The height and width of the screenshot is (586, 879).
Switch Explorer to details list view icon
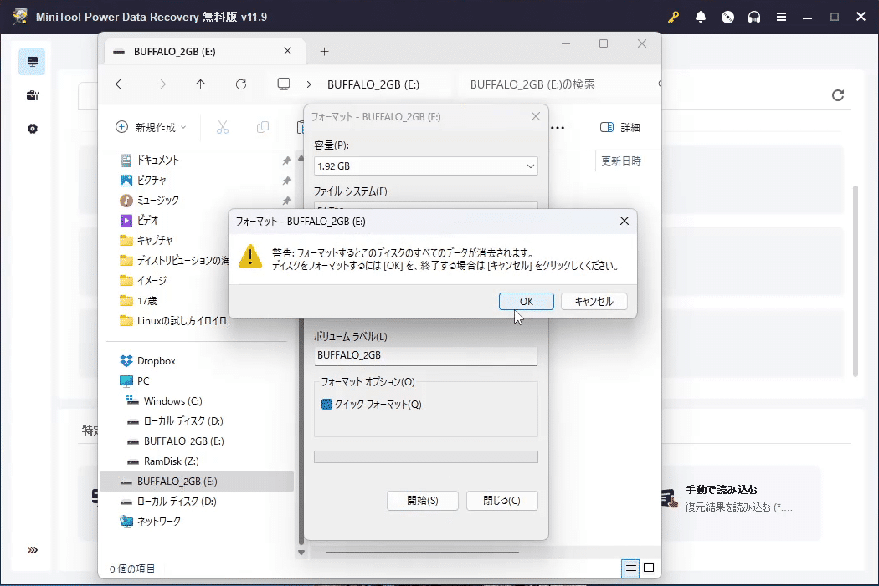[630, 569]
